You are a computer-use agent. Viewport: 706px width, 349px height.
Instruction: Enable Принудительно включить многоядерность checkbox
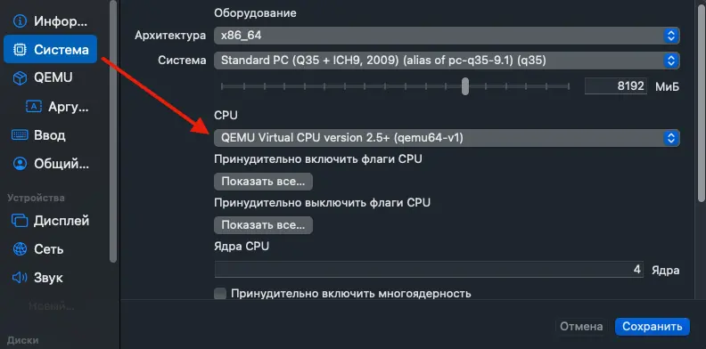220,294
